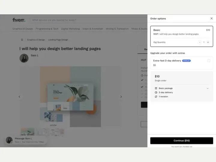The width and height of the screenshot is (216, 162).
Task: Click the gig title heading
Action: click(60, 49)
